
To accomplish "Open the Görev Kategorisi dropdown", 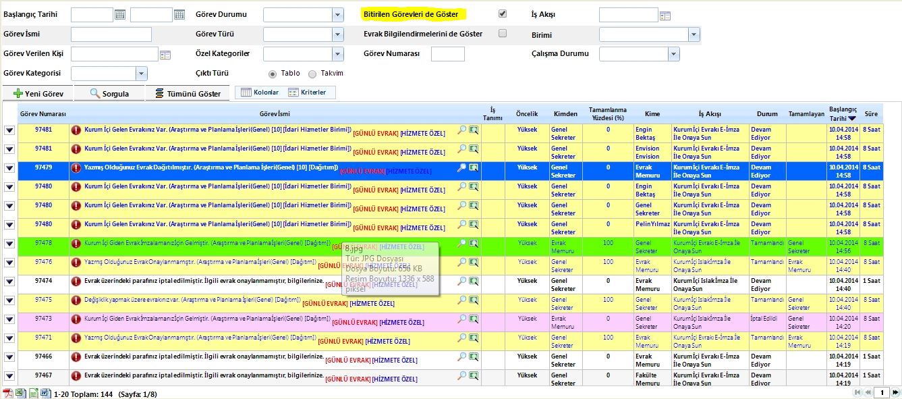I will pos(141,74).
